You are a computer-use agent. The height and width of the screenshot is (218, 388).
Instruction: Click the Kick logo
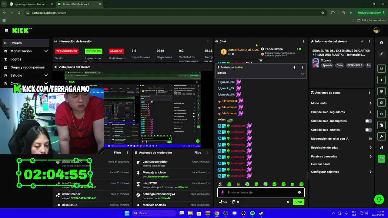(x=22, y=30)
